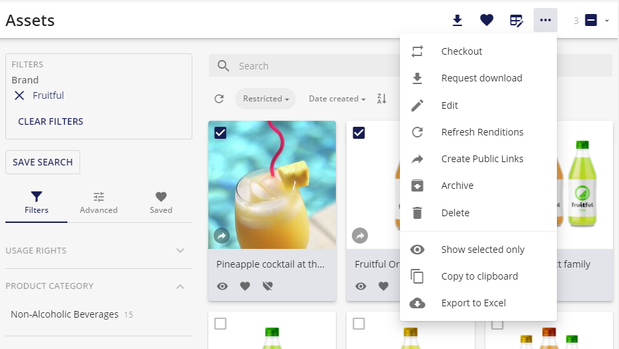This screenshot has height=349, width=619.
Task: Switch to the Filters tab
Action: [x=36, y=203]
